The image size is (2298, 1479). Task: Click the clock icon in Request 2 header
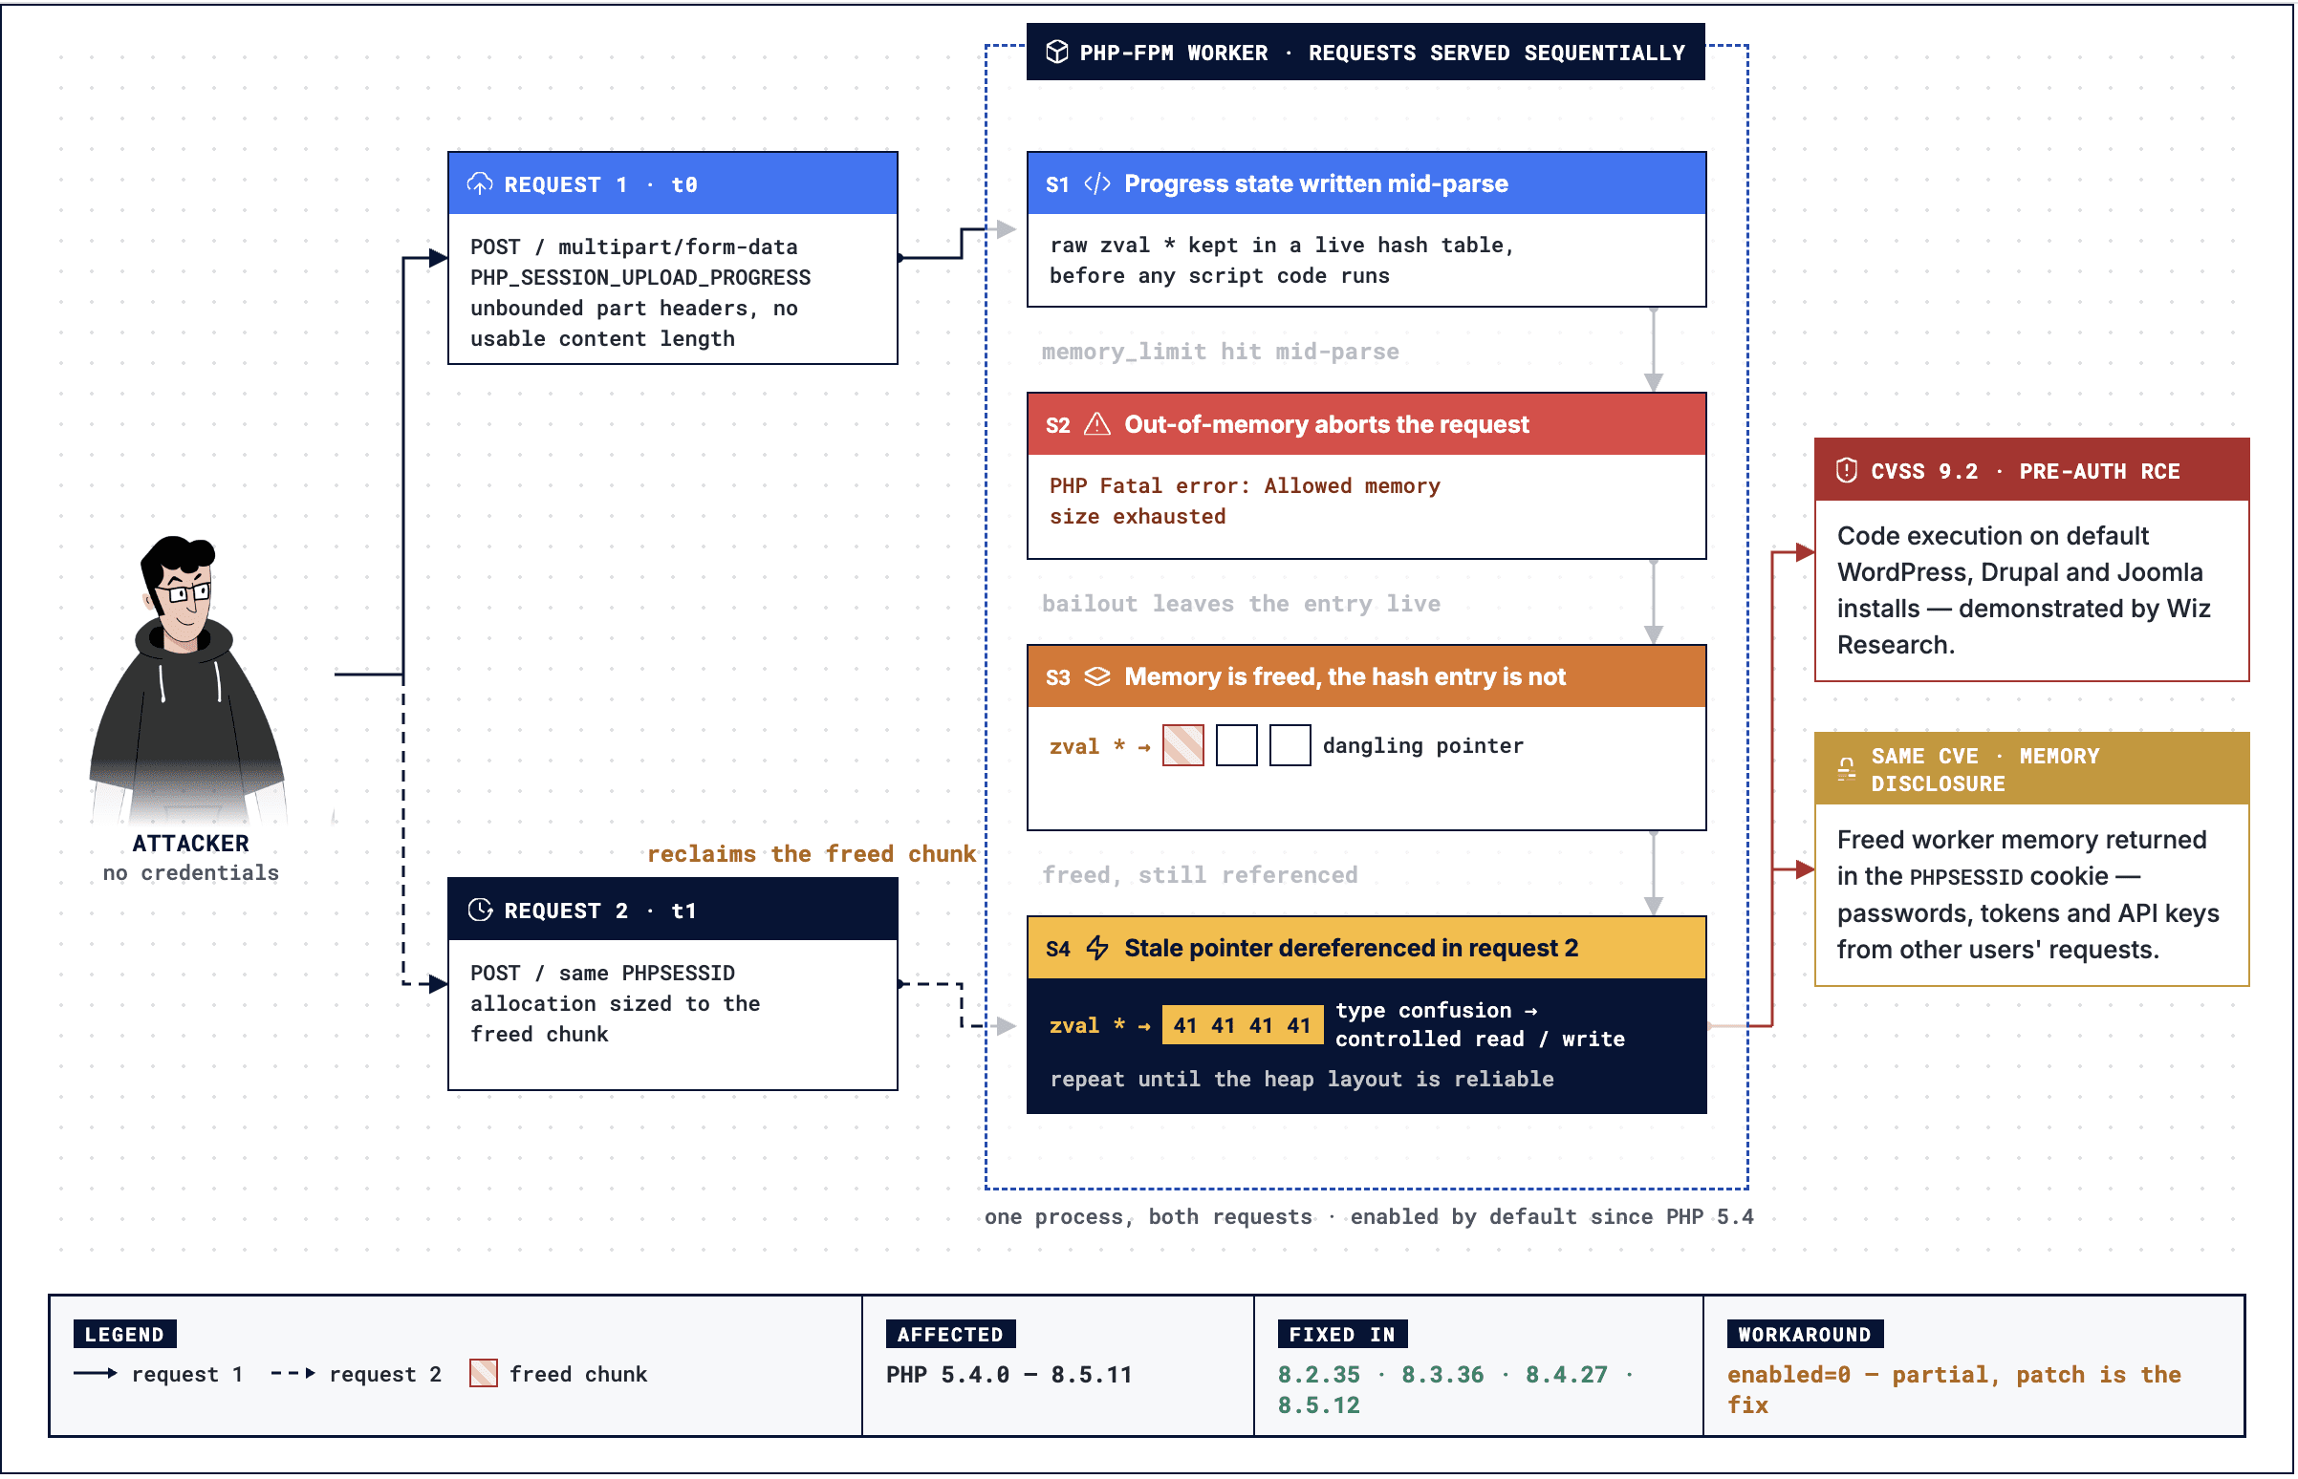pyautogui.click(x=481, y=911)
